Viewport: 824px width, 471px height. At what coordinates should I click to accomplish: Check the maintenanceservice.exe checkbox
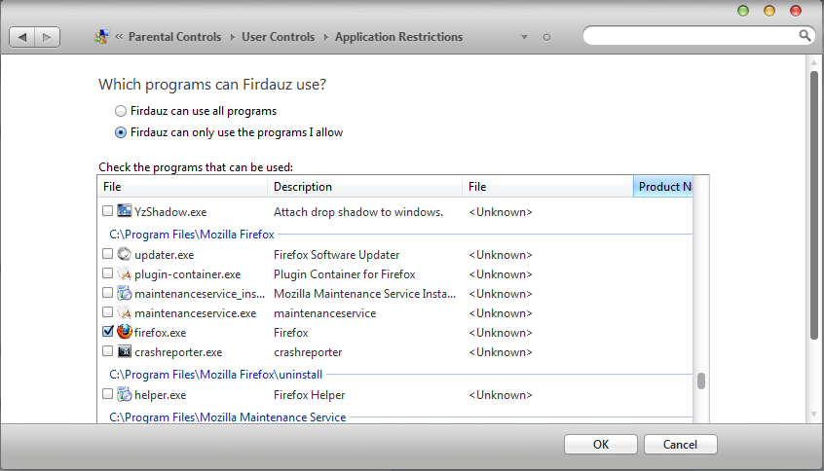107,312
